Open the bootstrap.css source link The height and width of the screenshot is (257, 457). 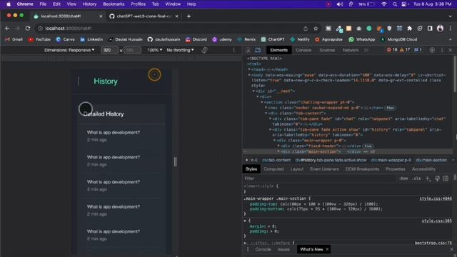[433, 243]
